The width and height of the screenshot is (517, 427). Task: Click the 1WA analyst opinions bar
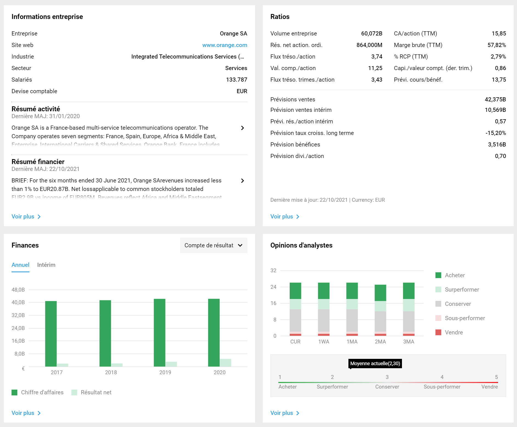(324, 309)
